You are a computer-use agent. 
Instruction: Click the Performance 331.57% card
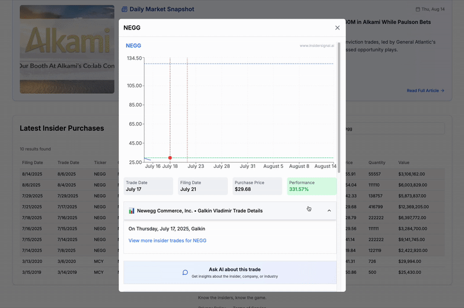[311, 186]
